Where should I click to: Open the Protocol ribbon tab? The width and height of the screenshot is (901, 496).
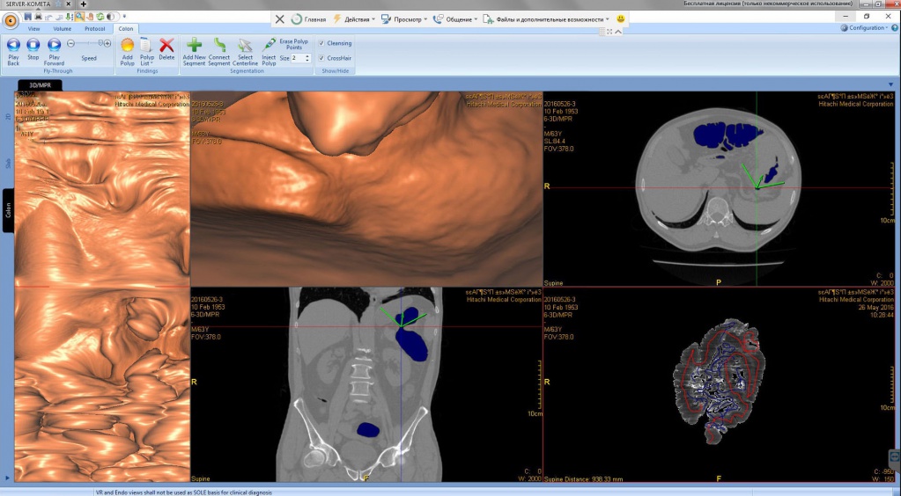(94, 28)
